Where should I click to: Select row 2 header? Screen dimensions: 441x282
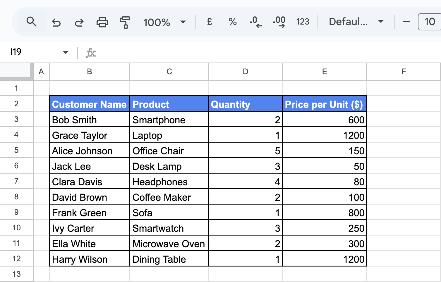(x=16, y=103)
